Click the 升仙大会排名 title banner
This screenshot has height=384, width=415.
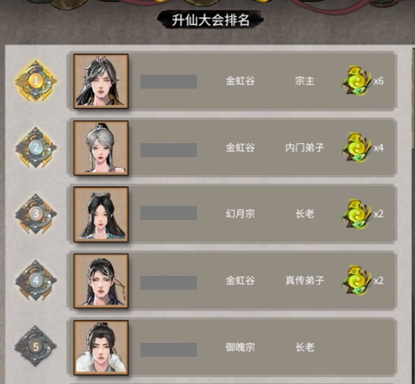tap(210, 20)
